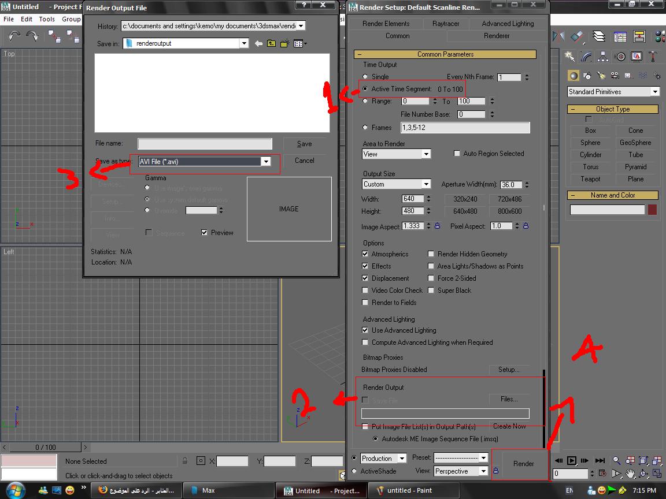Select the Shapes category icon

click(587, 76)
